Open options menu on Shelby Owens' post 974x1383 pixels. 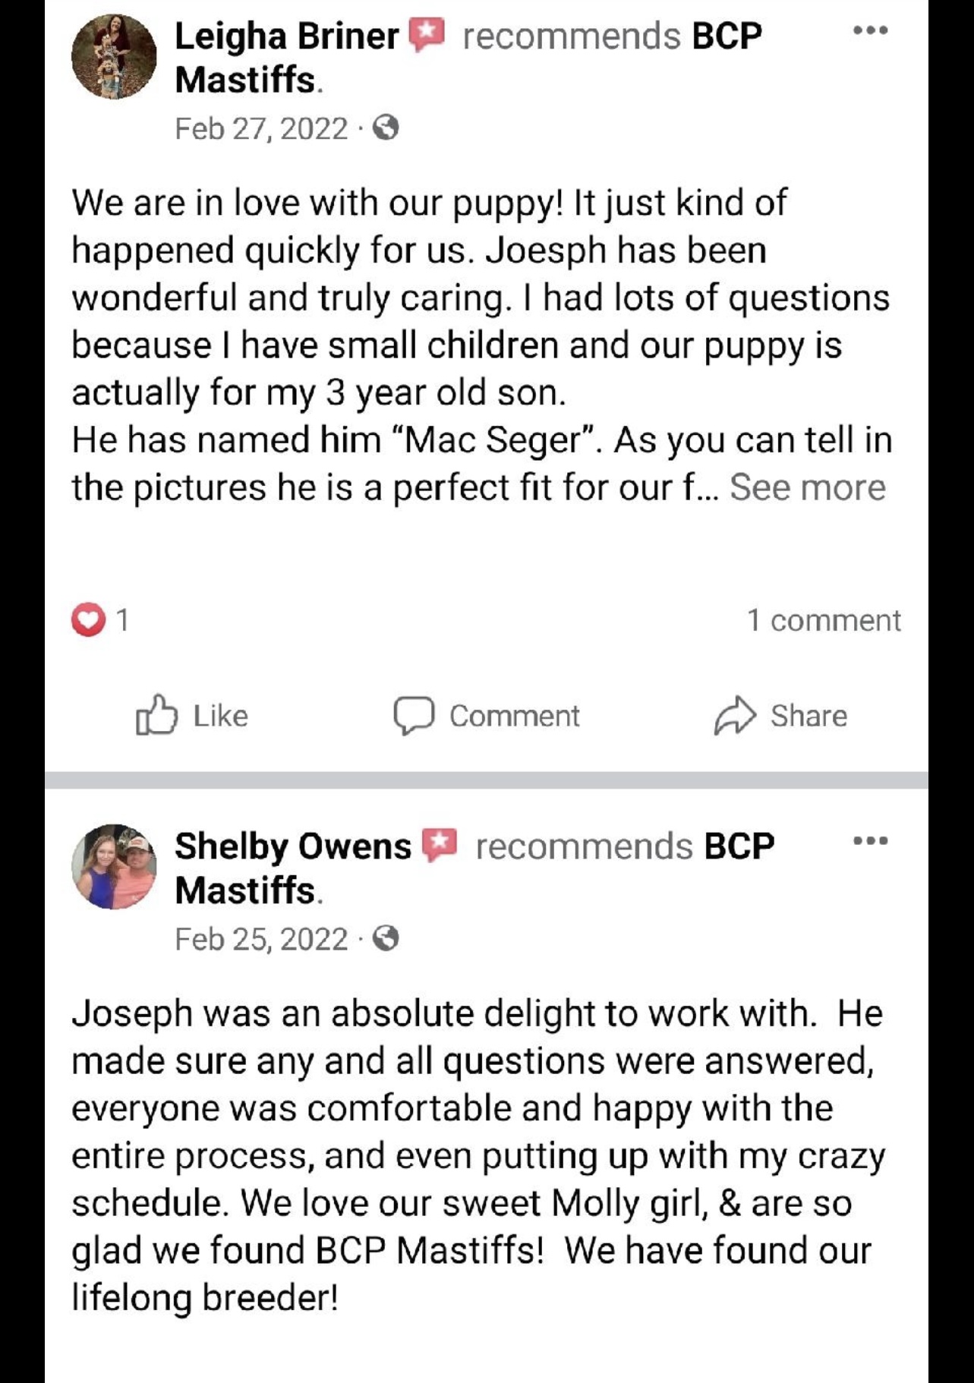click(x=871, y=840)
